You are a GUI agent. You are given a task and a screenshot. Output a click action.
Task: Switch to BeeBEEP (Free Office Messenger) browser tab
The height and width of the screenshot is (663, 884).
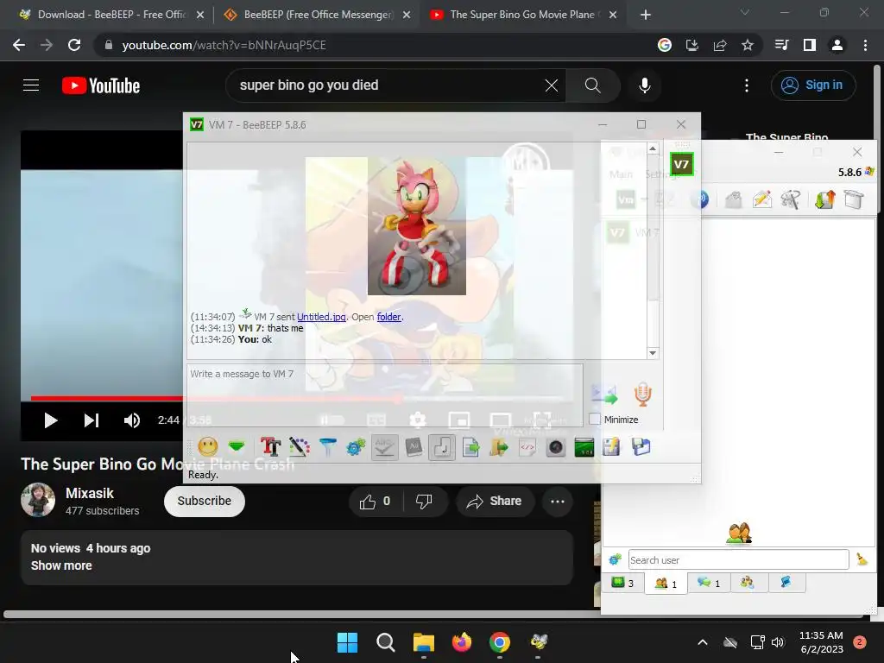[316, 15]
